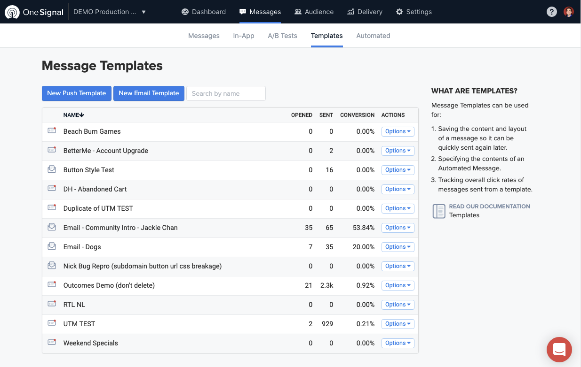This screenshot has height=367, width=581.
Task: Click the 929 sent value
Action: [x=327, y=324]
